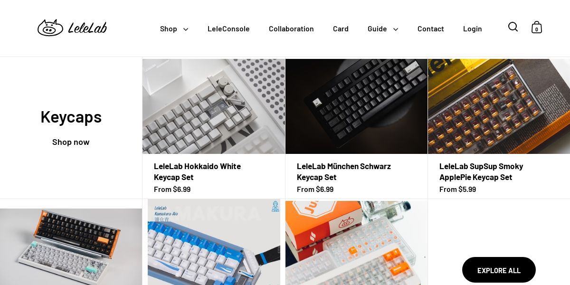Click the LeleLab pig logo
The image size is (570, 285).
pos(72,28)
